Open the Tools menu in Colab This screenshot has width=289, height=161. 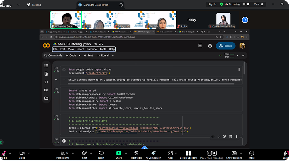click(103, 49)
